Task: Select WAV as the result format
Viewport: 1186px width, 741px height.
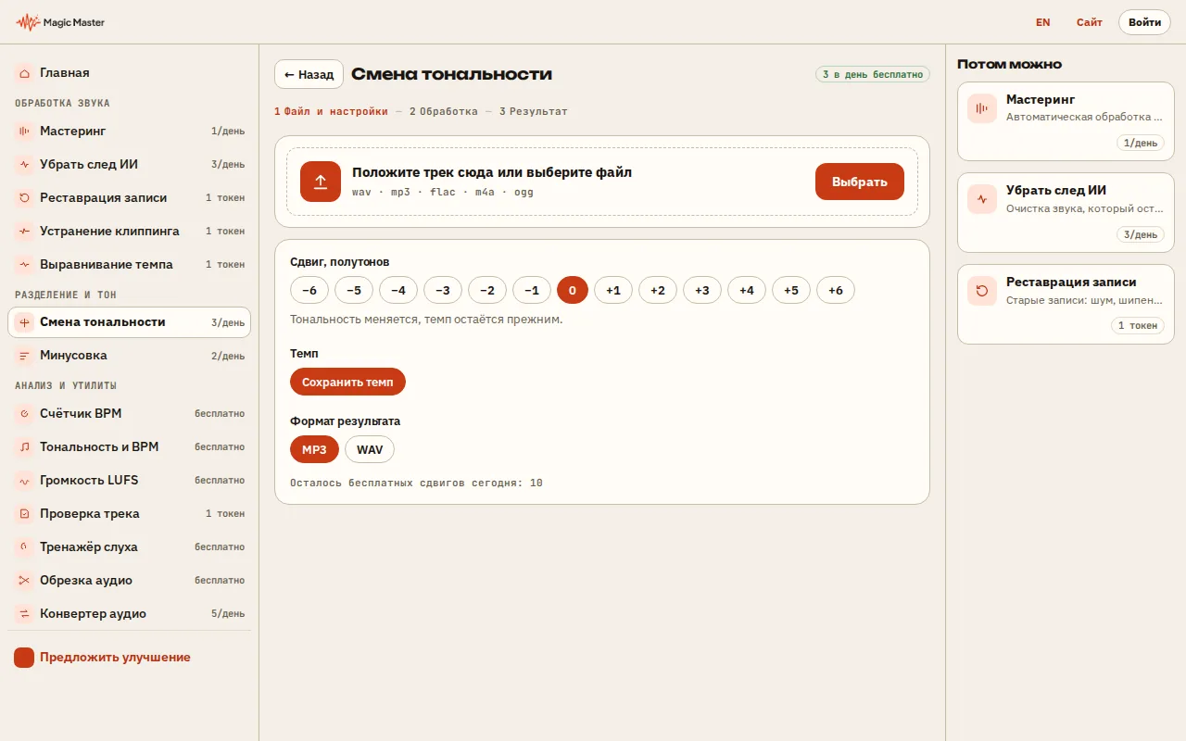Action: tap(370, 450)
